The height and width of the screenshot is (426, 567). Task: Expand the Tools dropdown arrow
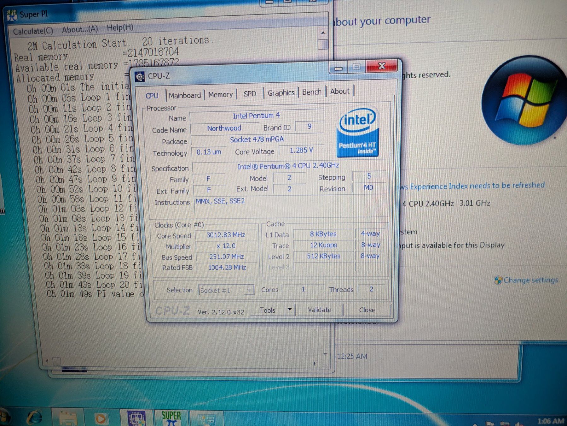290,310
